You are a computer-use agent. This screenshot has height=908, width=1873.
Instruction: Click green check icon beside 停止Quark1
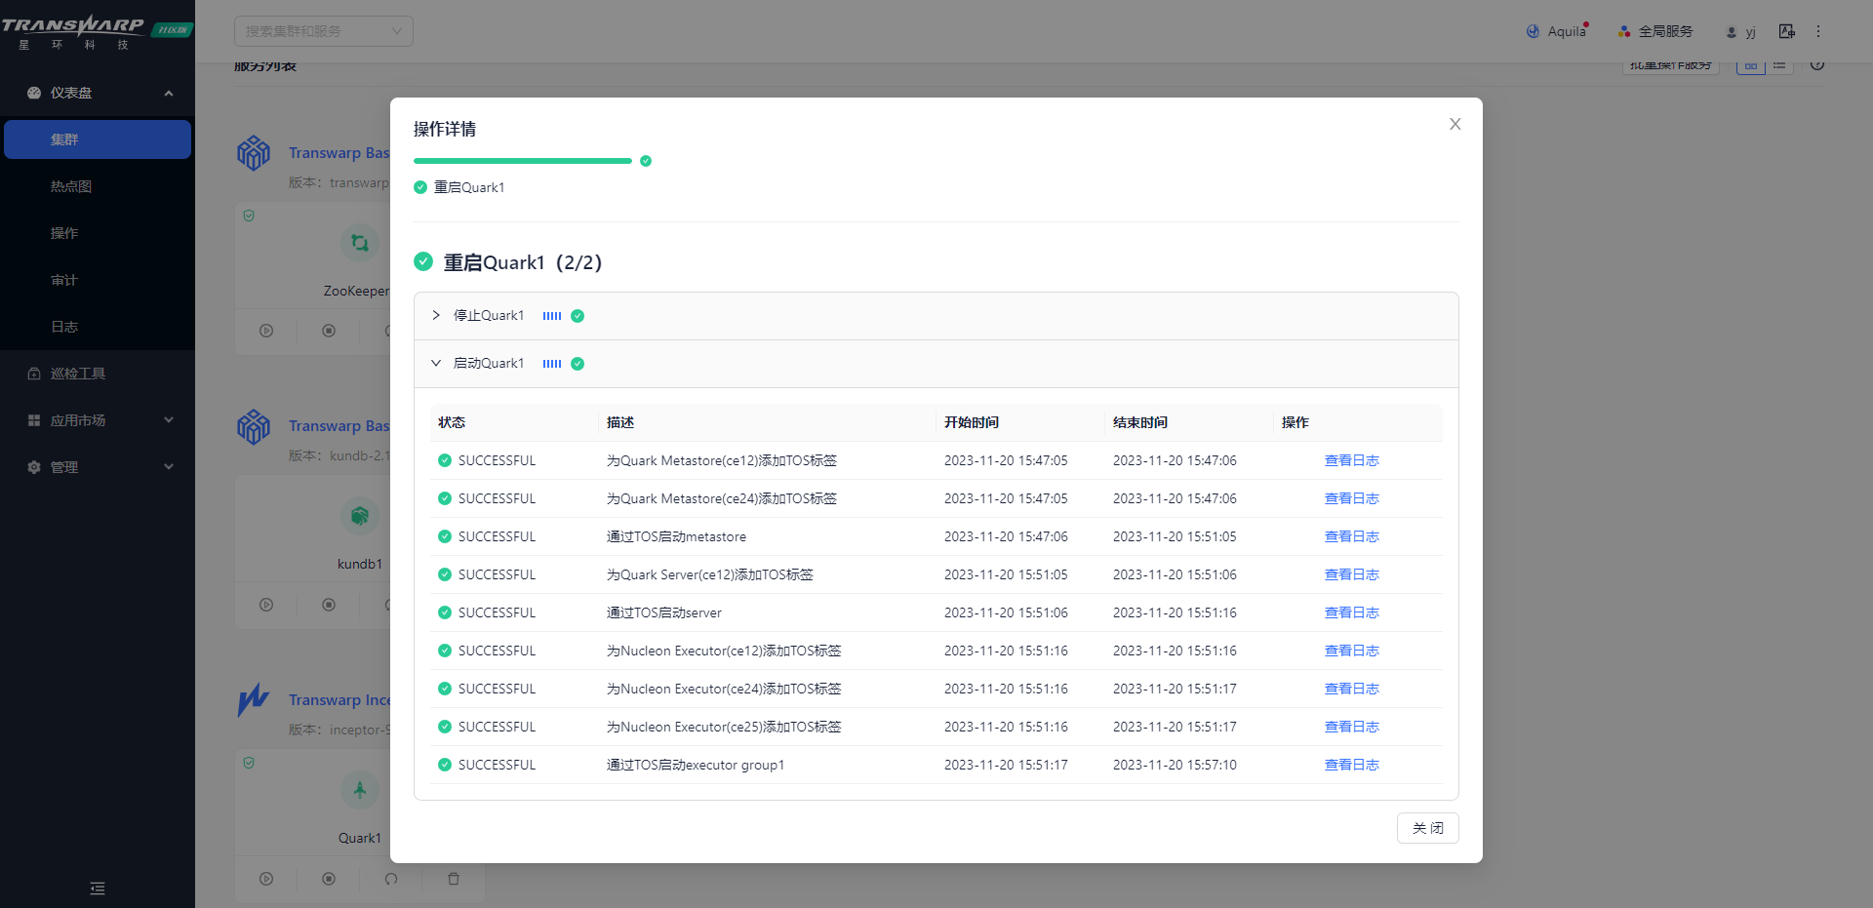click(x=578, y=316)
